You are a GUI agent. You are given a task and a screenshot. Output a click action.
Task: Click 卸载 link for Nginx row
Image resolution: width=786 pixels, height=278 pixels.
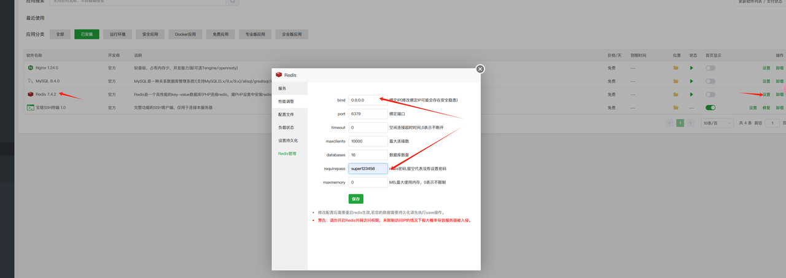(779, 68)
